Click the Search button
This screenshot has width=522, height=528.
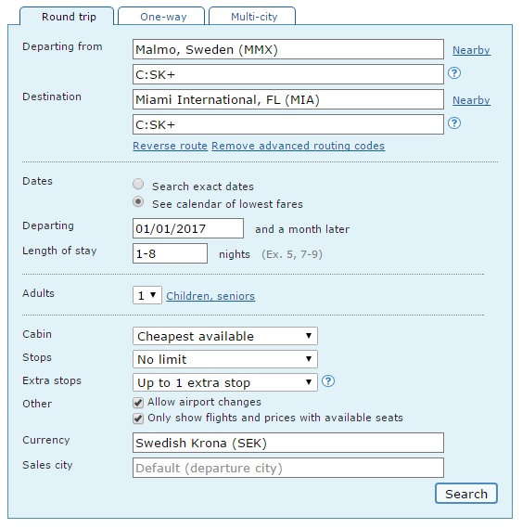(466, 494)
